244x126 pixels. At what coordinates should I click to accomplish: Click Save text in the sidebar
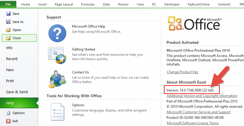(16, 14)
